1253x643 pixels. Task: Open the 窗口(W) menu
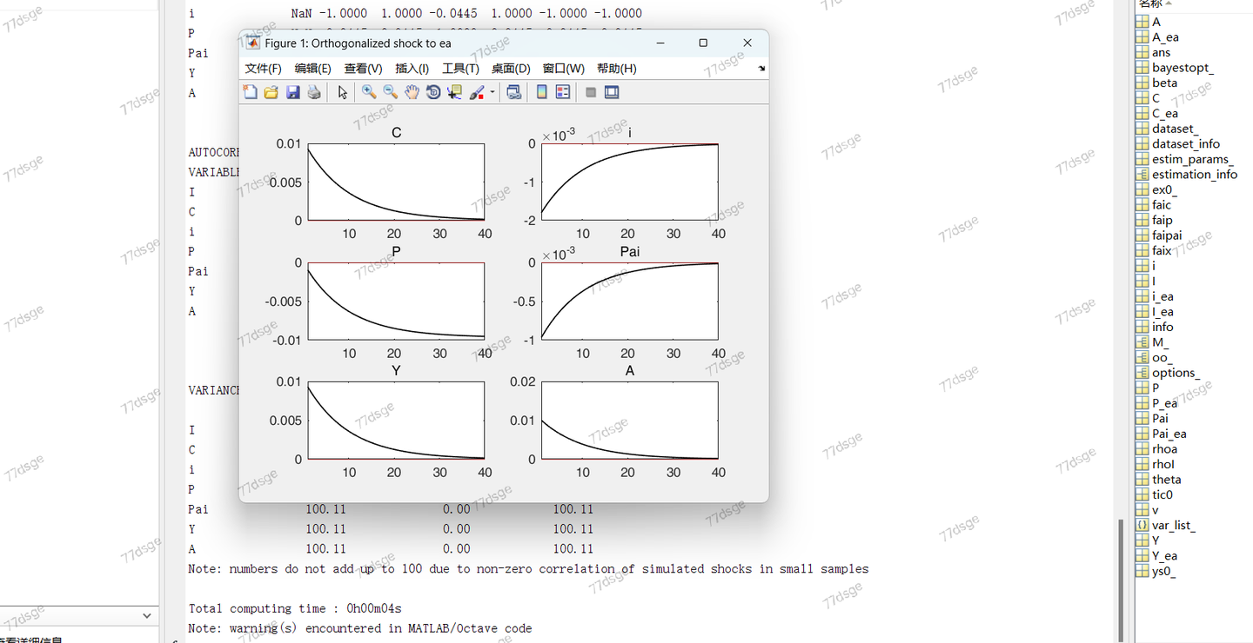pyautogui.click(x=564, y=69)
